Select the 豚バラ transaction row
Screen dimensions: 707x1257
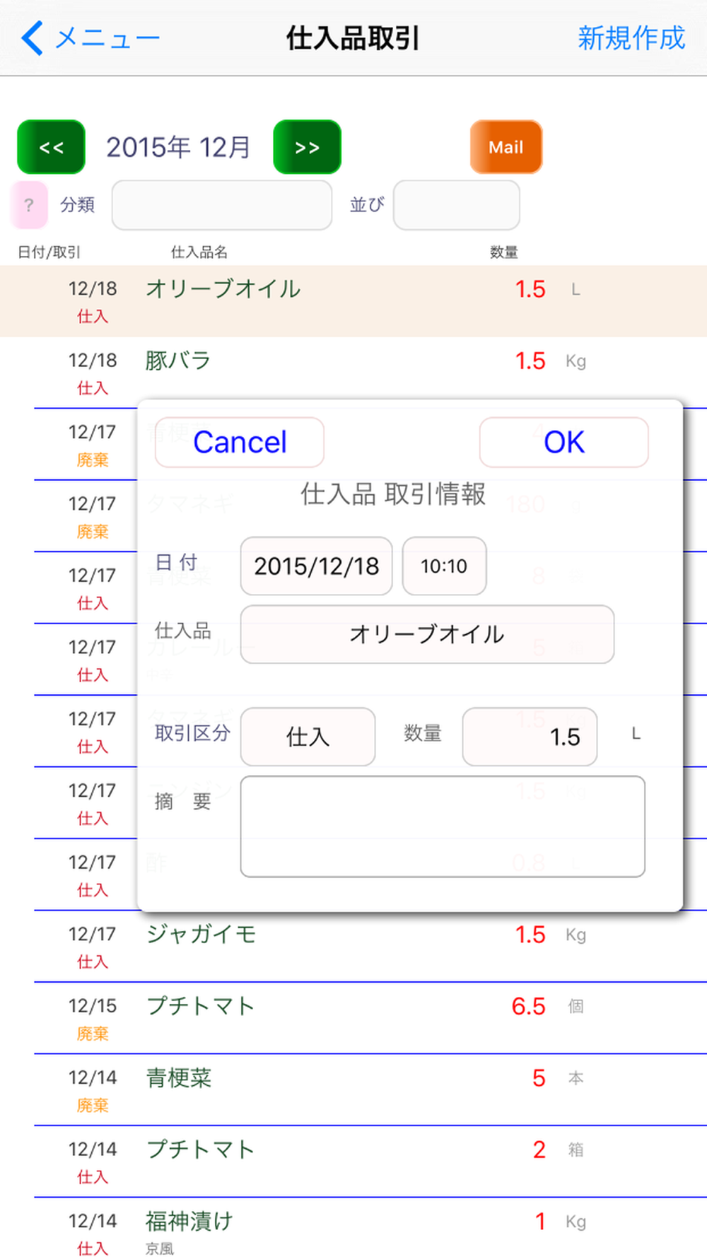tap(353, 373)
